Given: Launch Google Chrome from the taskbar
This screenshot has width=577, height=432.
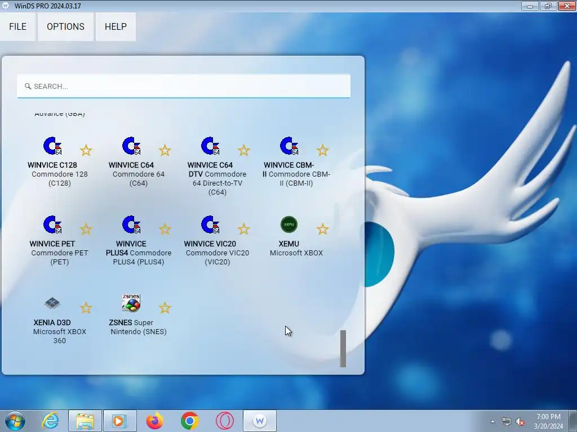Looking at the screenshot, I should [x=189, y=421].
